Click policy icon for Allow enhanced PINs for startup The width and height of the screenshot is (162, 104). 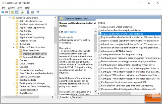(x=99, y=51)
